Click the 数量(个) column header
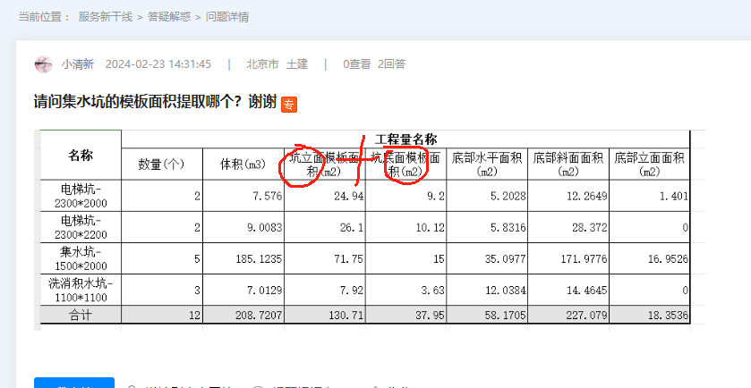The image size is (751, 388). pos(162,164)
